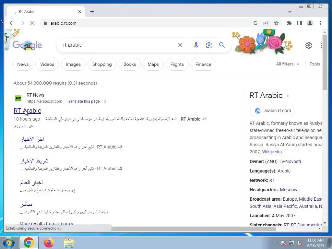Open the TV-Novosti owner link
The height and width of the screenshot is (249, 332).
(x=290, y=161)
